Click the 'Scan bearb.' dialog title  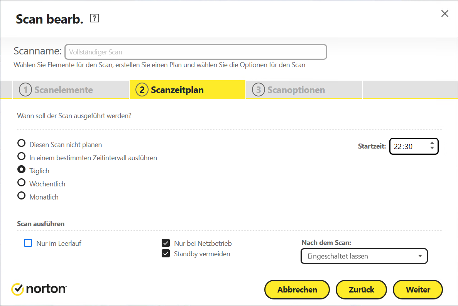tap(49, 19)
